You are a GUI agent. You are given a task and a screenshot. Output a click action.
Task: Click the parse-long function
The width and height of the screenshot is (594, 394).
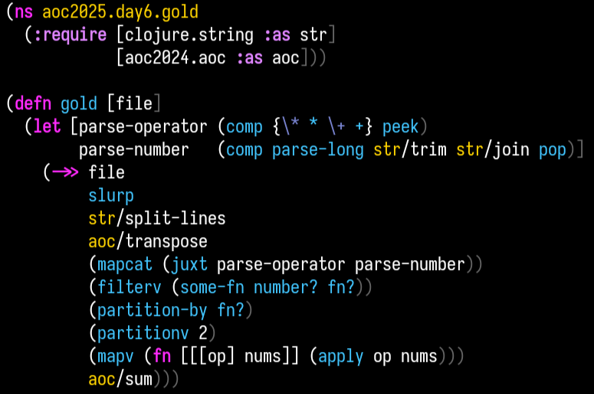point(318,150)
